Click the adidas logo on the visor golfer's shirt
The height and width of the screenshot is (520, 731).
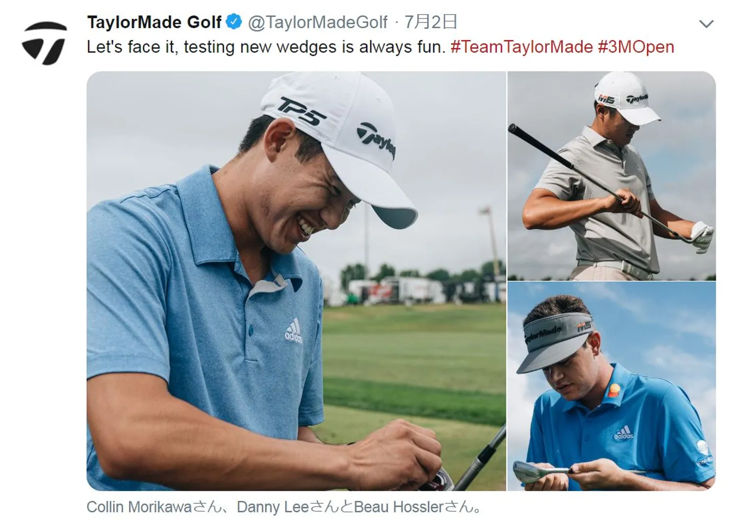click(623, 433)
